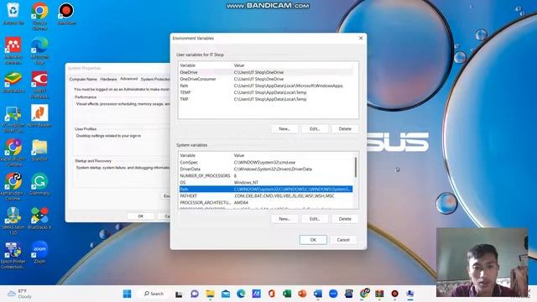Open Task View on the taskbar

179,294
